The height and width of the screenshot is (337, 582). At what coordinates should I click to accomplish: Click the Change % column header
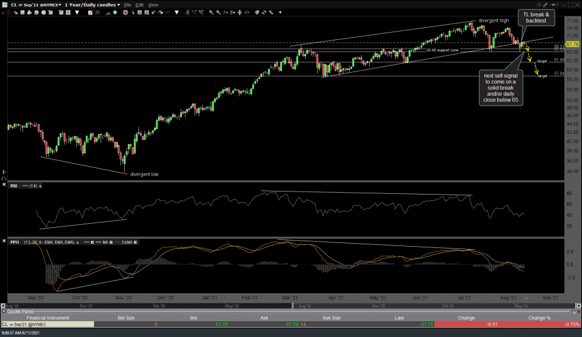[x=540, y=318]
